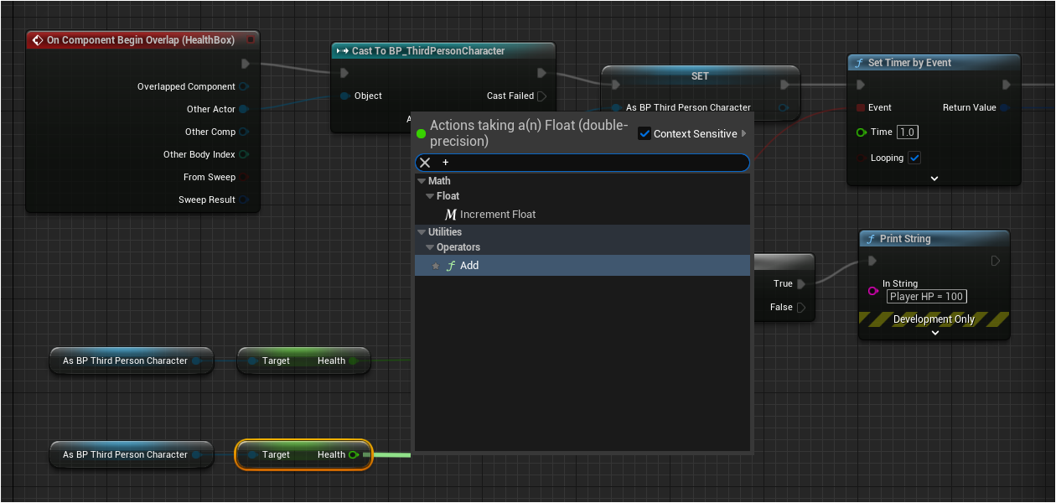1056x503 pixels.
Task: Select the SET node header
Action: click(700, 76)
